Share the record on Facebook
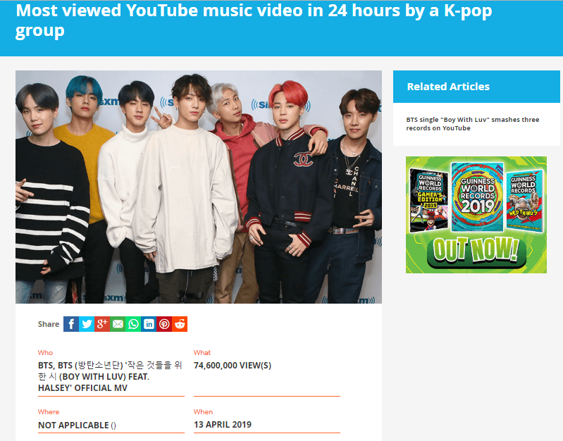The width and height of the screenshot is (563, 441). coord(71,324)
